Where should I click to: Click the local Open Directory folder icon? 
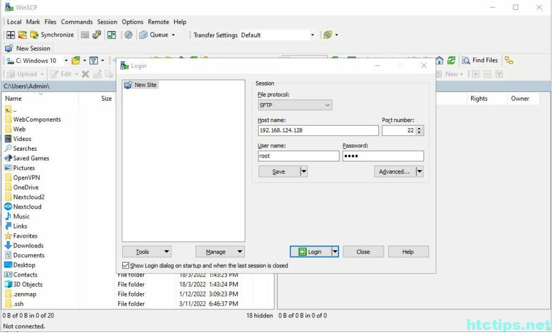click(x=75, y=60)
